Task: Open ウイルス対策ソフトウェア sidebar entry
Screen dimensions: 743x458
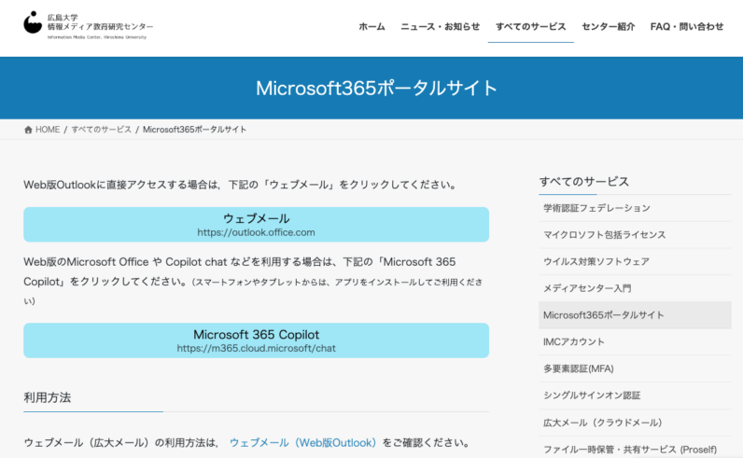Action: [x=596, y=262]
